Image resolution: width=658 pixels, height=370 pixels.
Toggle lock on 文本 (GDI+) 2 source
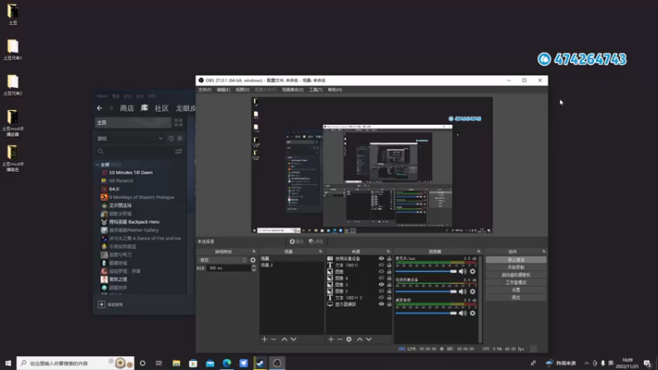pyautogui.click(x=389, y=298)
